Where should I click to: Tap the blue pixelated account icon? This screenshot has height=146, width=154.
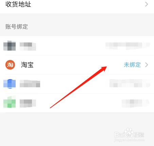pos(10,84)
